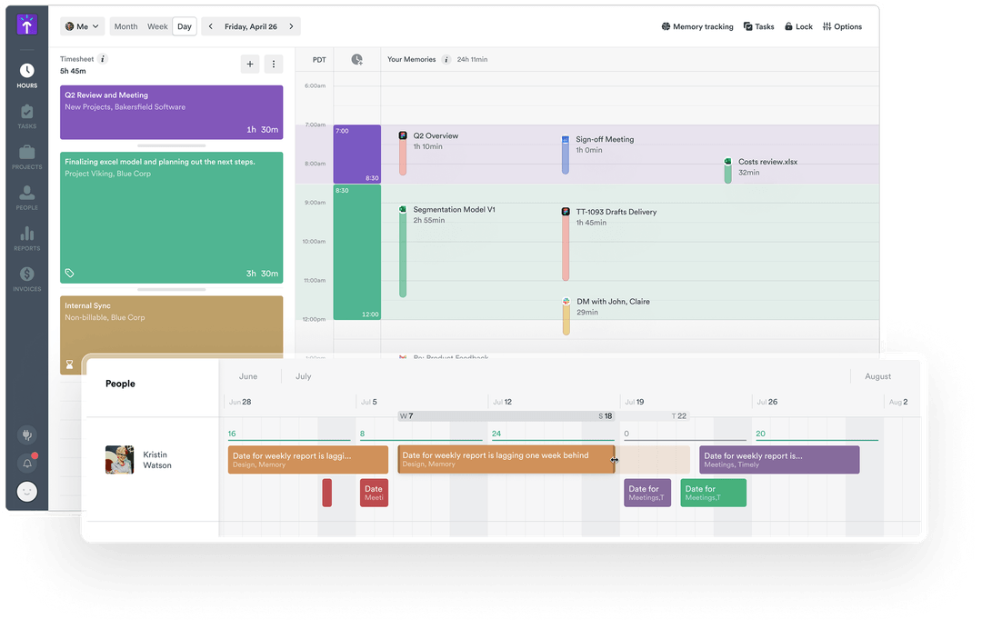This screenshot has height=629, width=982.
Task: Switch to Month view
Action: click(x=126, y=27)
